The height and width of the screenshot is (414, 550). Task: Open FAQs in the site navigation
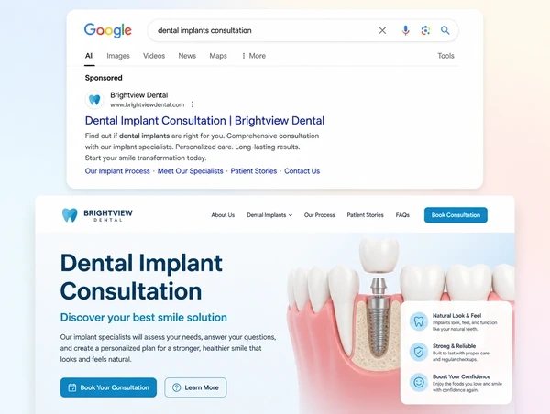tap(402, 215)
